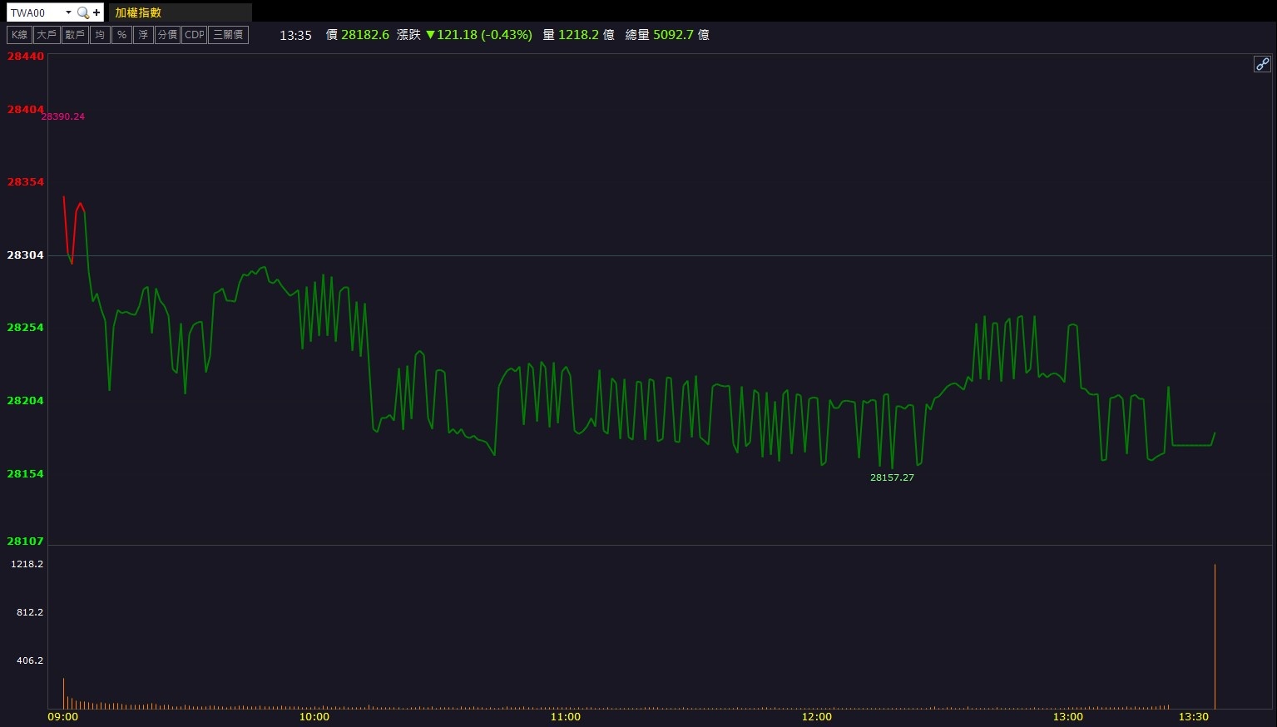
Task: Toggle the 散戶 retail trader indicator
Action: click(x=75, y=35)
